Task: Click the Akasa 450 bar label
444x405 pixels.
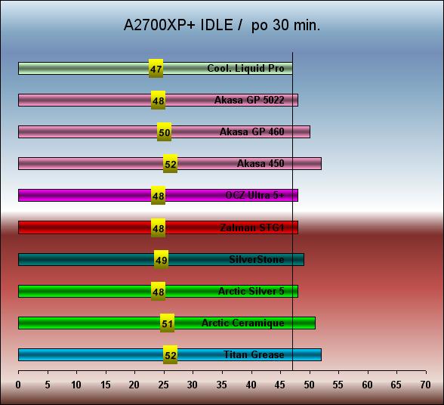Action: coord(261,163)
